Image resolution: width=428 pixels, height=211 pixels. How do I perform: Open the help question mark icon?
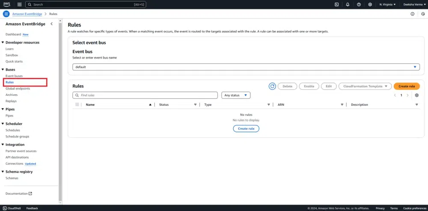[x=359, y=4]
